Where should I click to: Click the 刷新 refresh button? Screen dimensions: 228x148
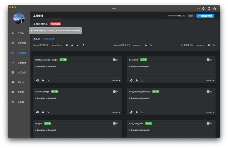pos(191,16)
